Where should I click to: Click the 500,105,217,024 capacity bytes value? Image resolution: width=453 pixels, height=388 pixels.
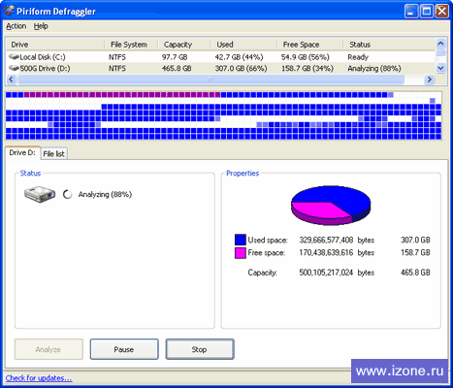pyautogui.click(x=326, y=273)
